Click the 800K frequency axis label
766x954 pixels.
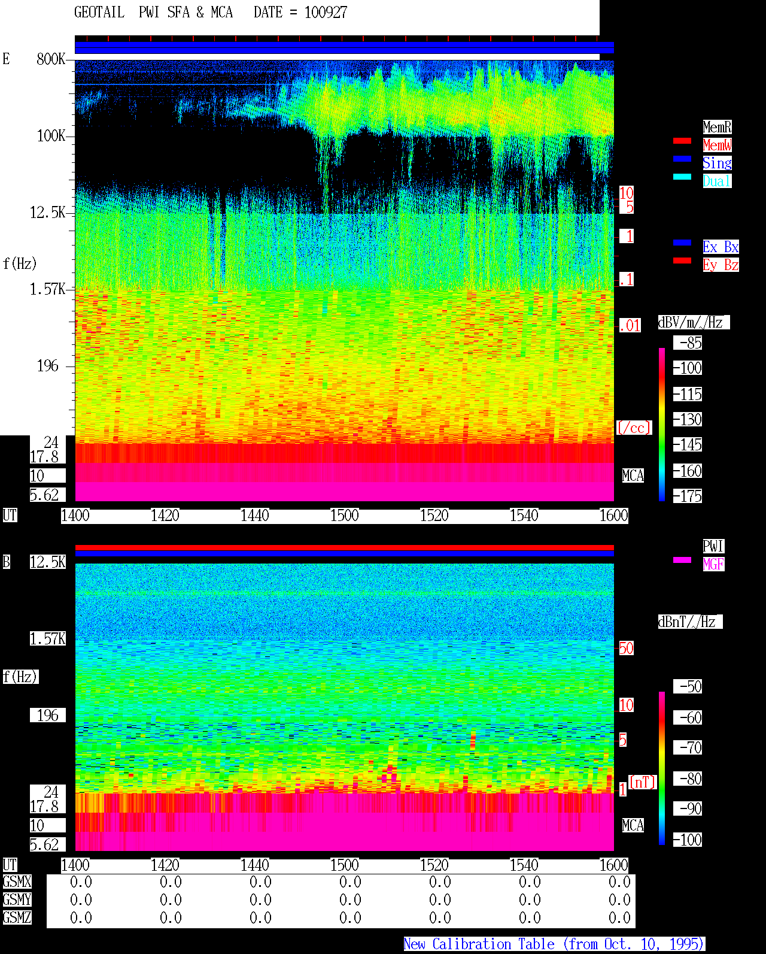point(51,59)
